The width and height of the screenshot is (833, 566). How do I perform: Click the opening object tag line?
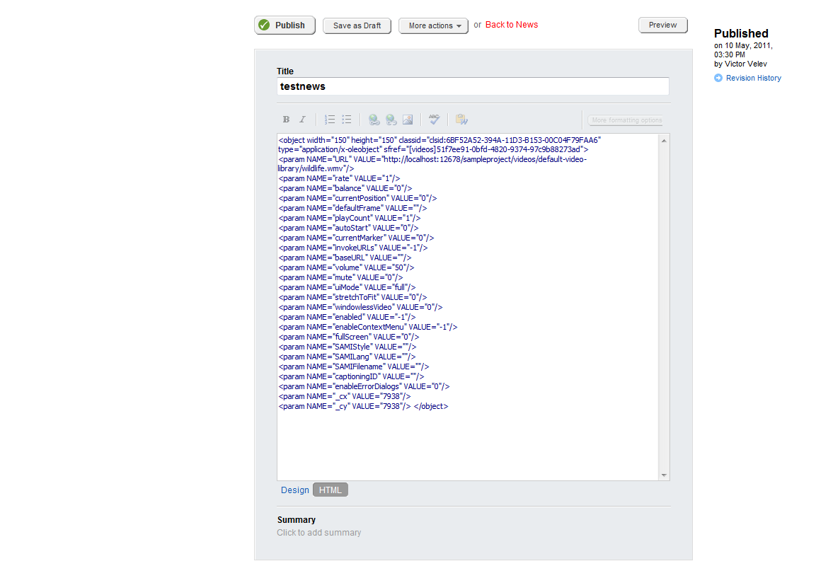click(x=440, y=140)
